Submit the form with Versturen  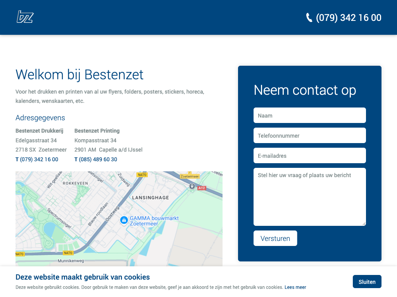275,238
